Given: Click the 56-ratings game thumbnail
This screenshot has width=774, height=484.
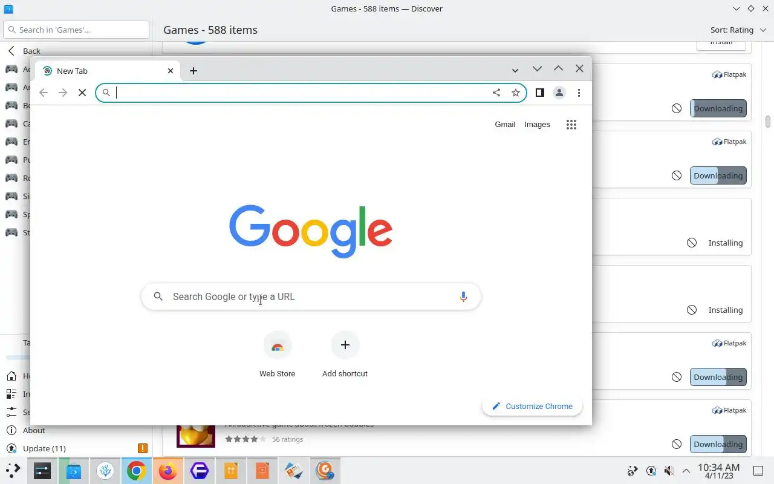Looking at the screenshot, I should click(x=196, y=436).
